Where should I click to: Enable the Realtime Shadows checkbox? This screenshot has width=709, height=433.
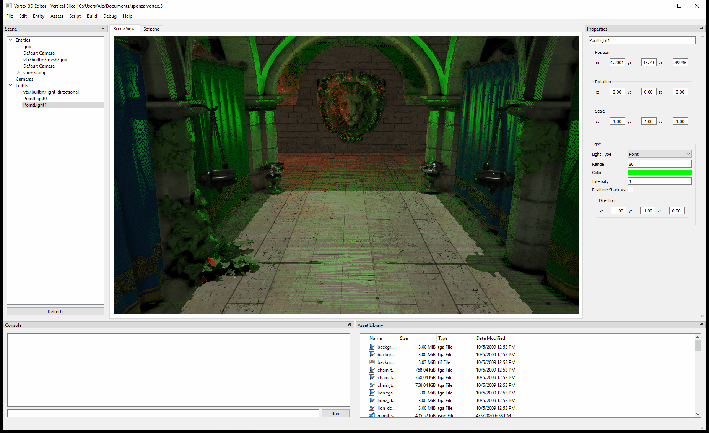coord(631,190)
